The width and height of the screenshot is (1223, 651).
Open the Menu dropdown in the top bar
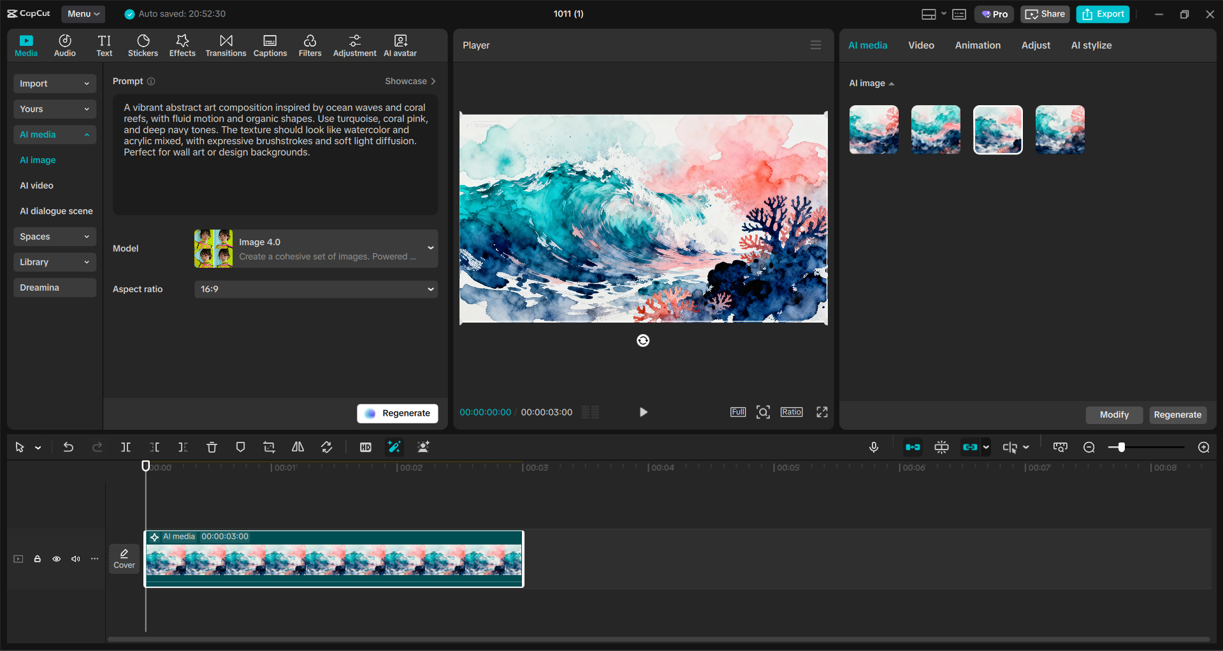pyautogui.click(x=83, y=13)
